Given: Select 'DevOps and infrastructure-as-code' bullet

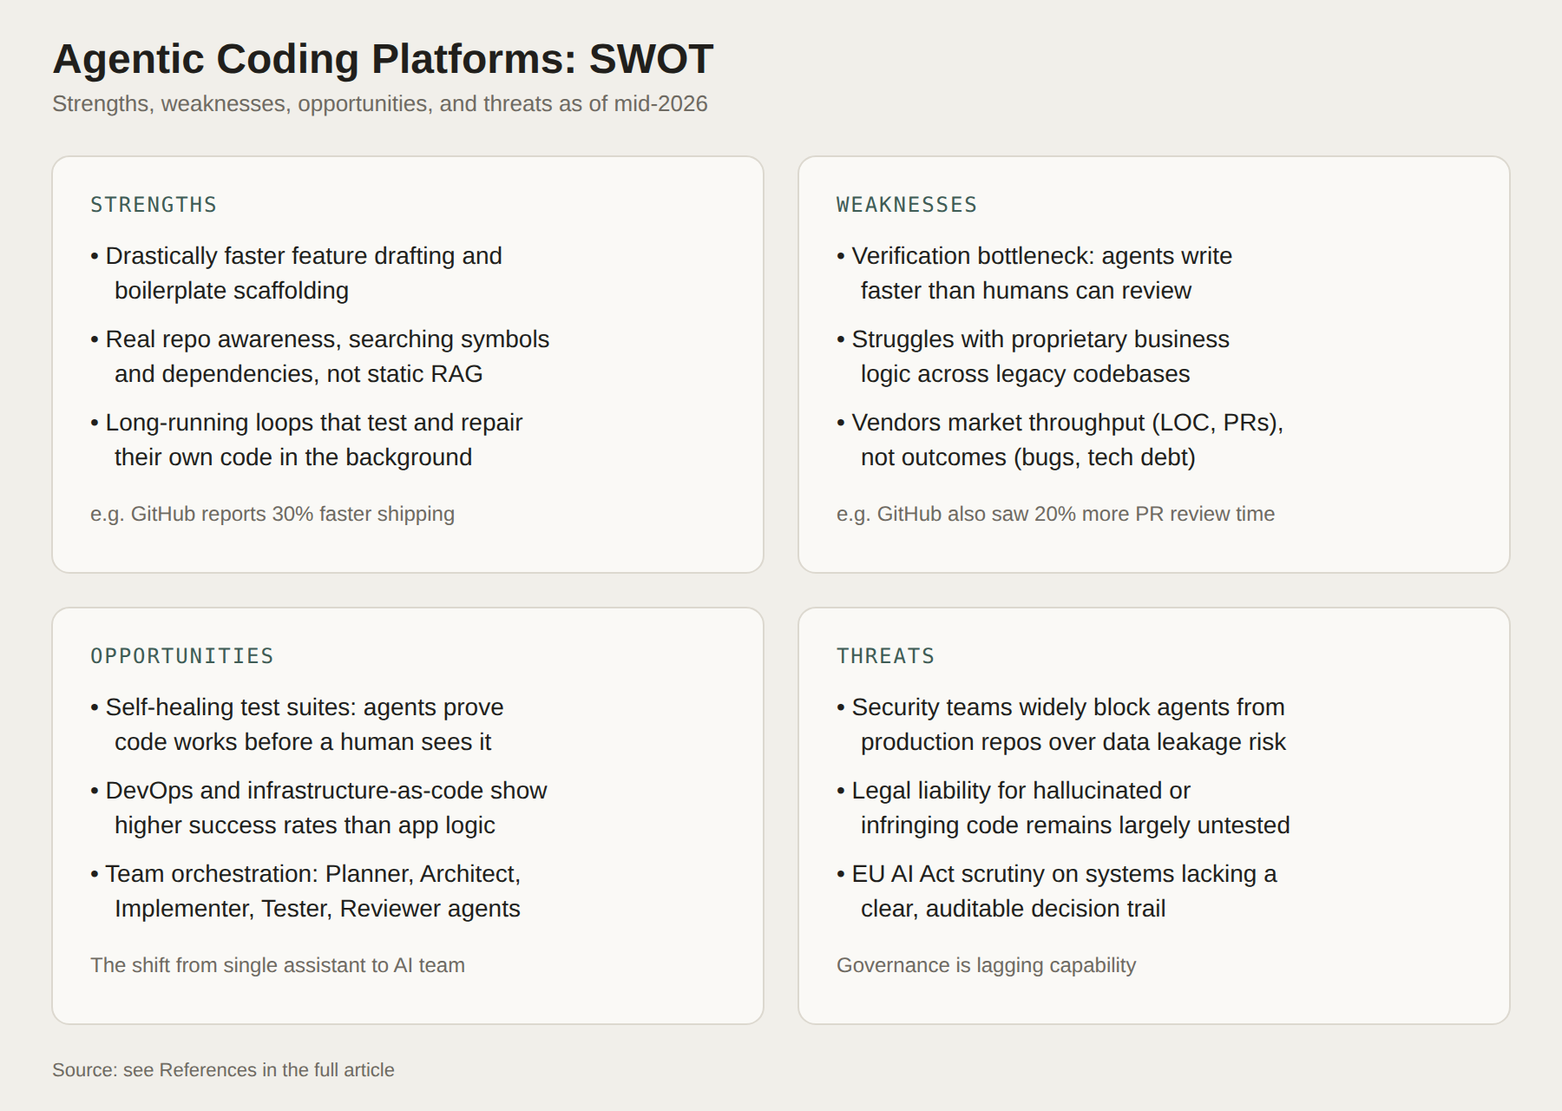Looking at the screenshot, I should pyautogui.click(x=318, y=808).
